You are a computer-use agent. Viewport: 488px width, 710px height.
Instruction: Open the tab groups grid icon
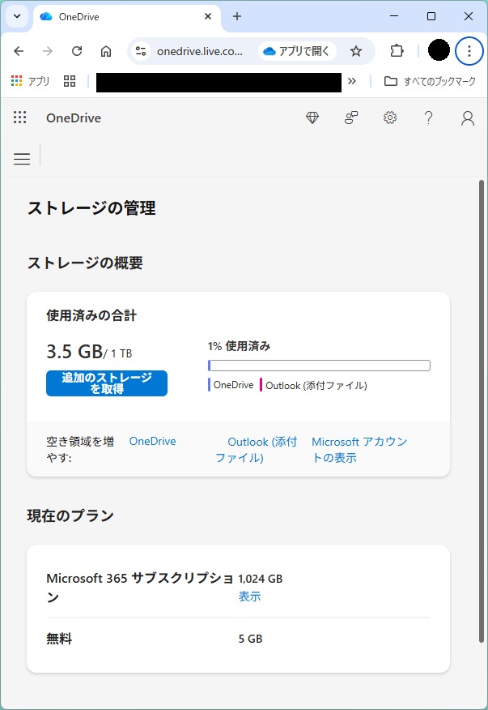[70, 82]
